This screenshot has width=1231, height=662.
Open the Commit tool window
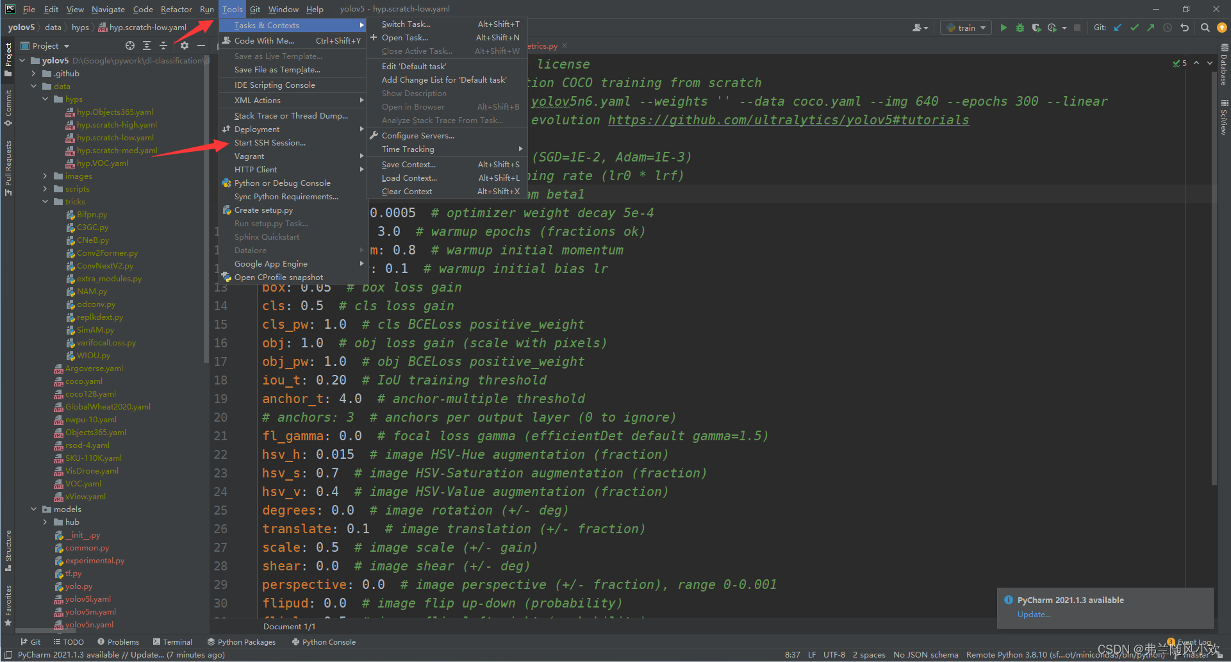click(8, 107)
